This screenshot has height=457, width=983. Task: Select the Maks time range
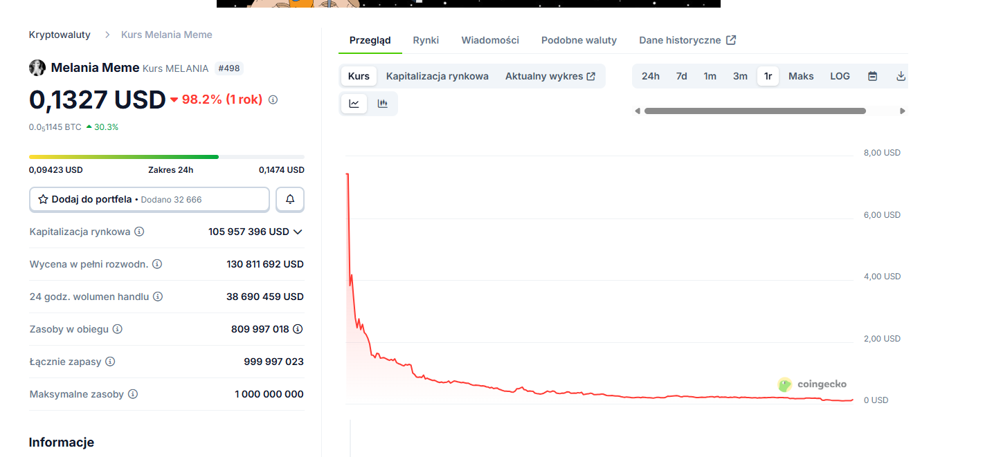click(x=801, y=76)
